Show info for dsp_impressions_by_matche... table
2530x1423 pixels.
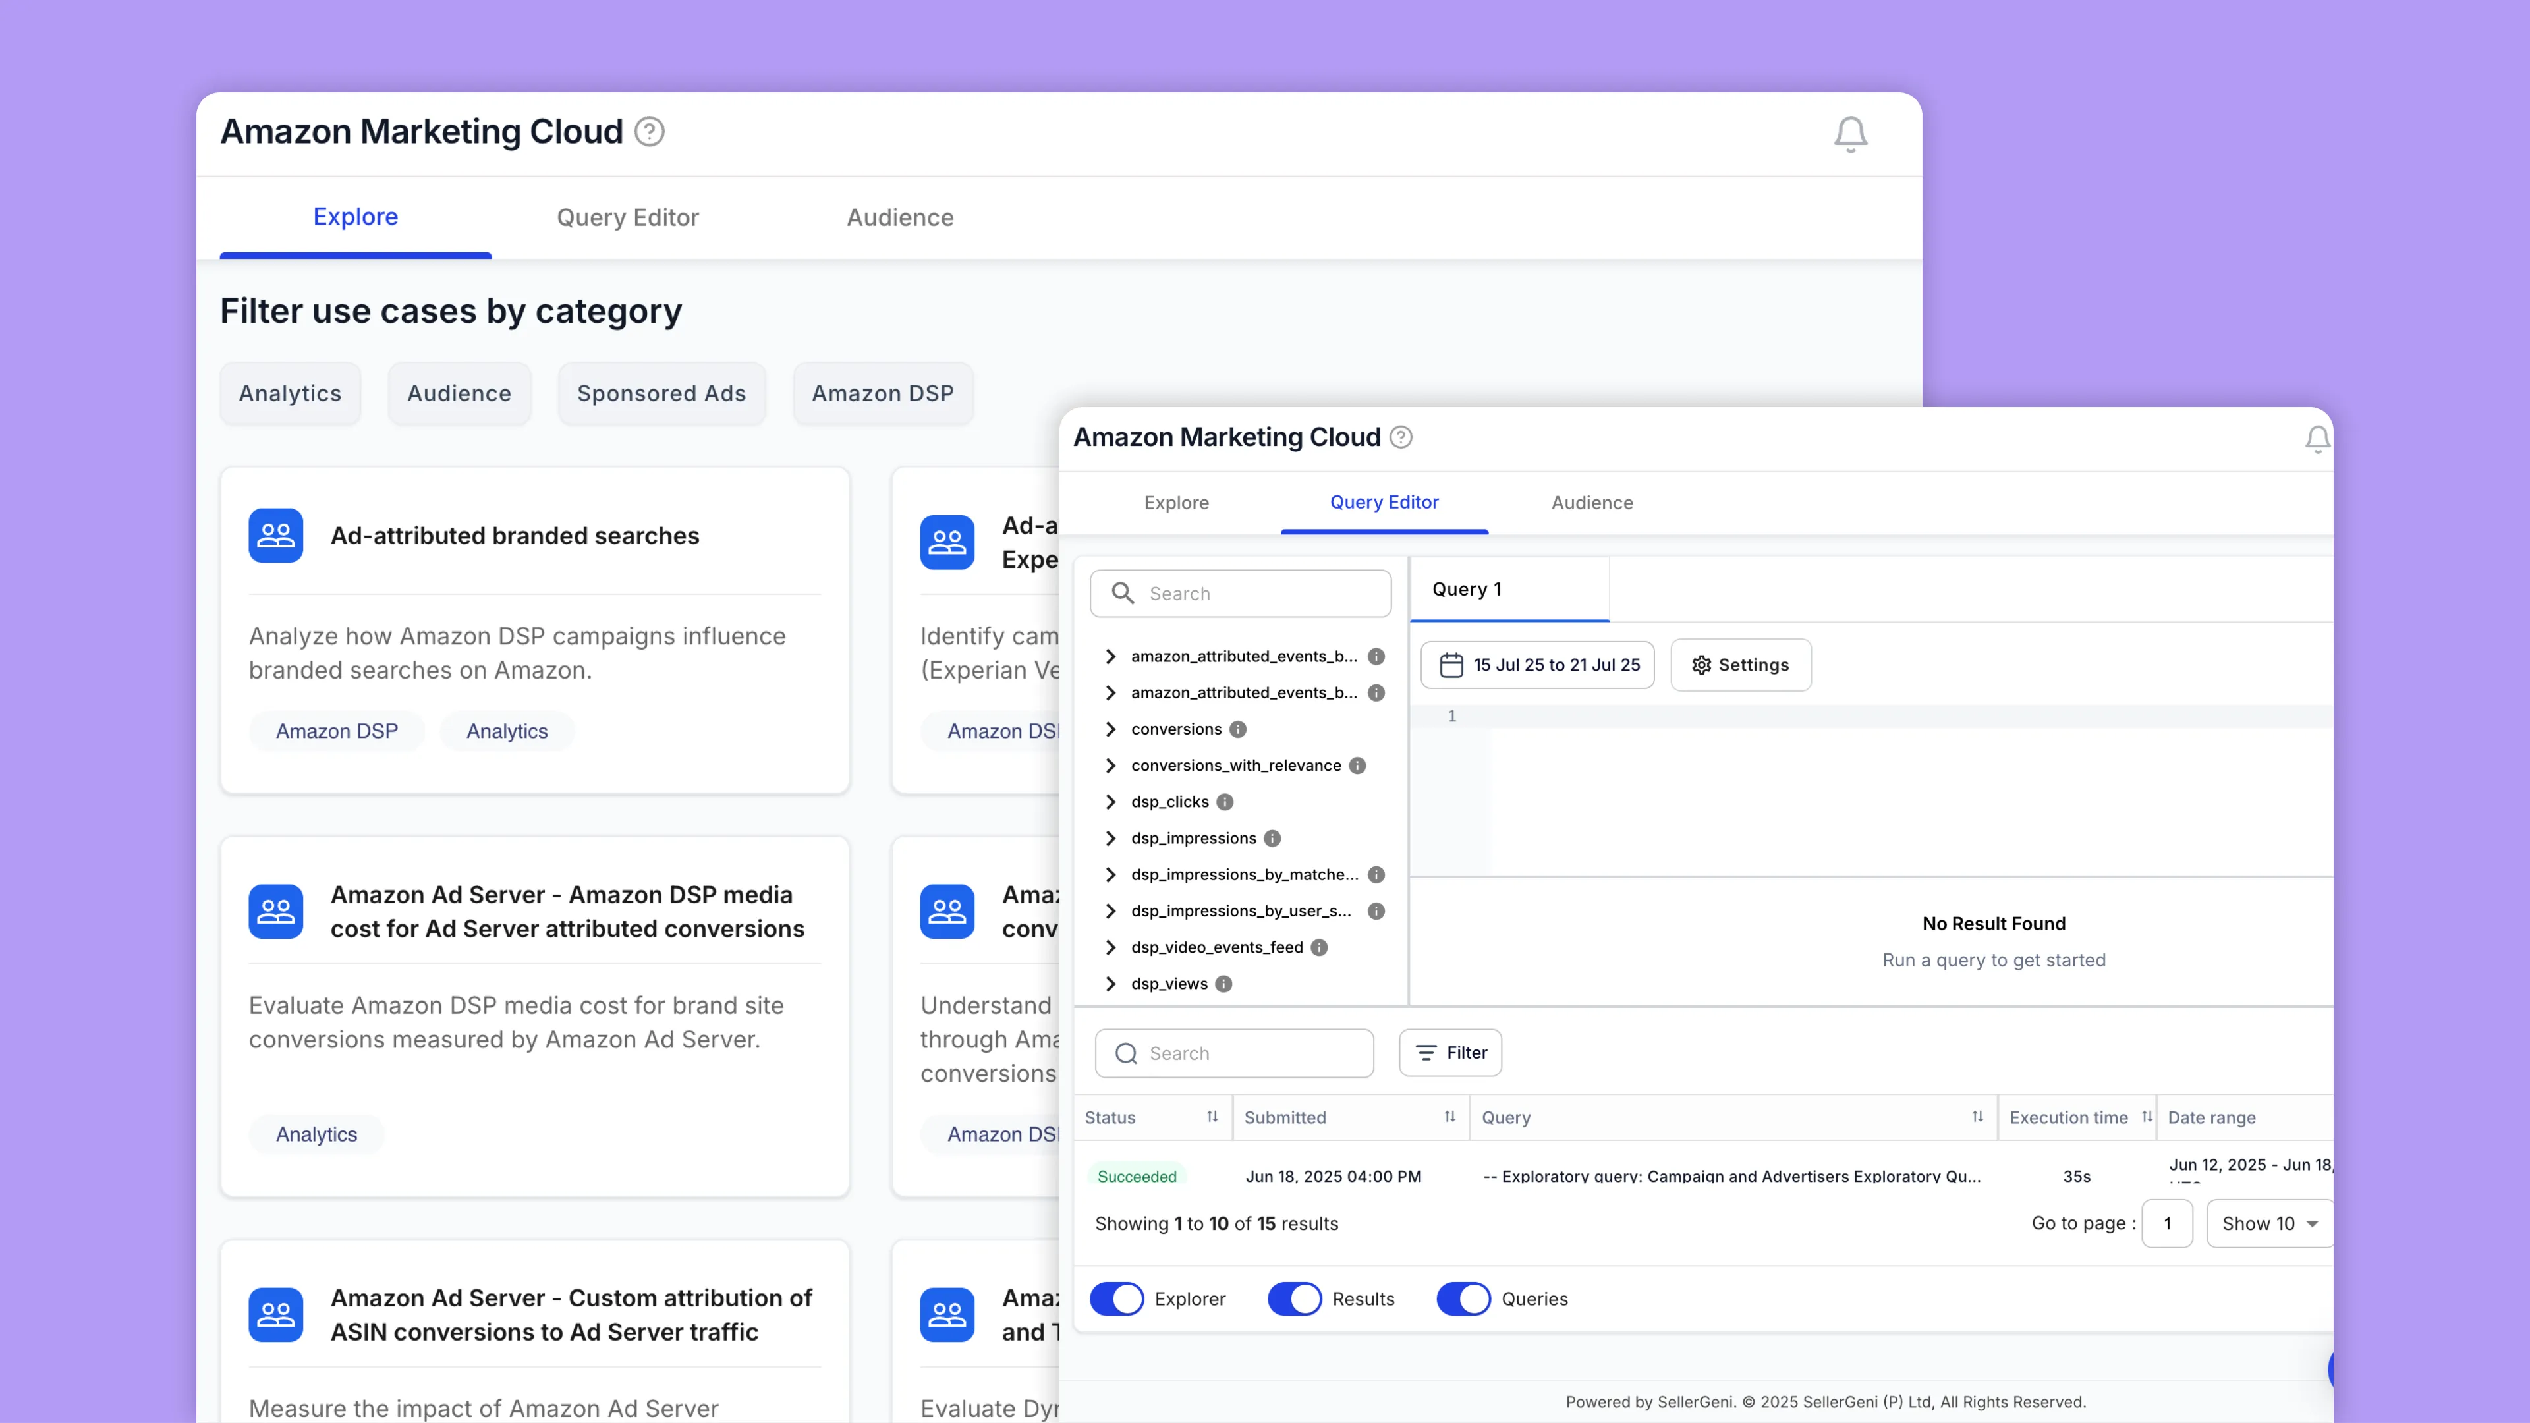pyautogui.click(x=1376, y=874)
